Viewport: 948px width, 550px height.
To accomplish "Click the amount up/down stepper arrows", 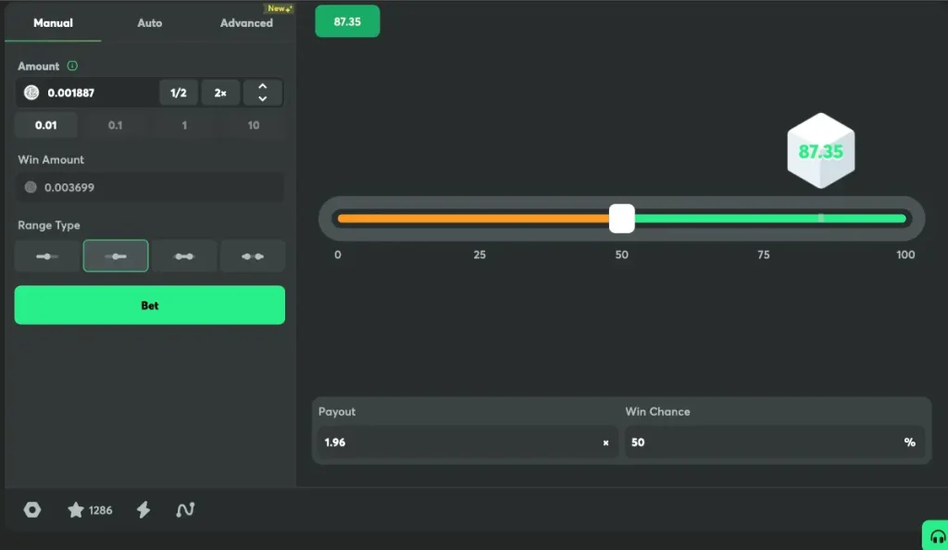I will [x=263, y=93].
